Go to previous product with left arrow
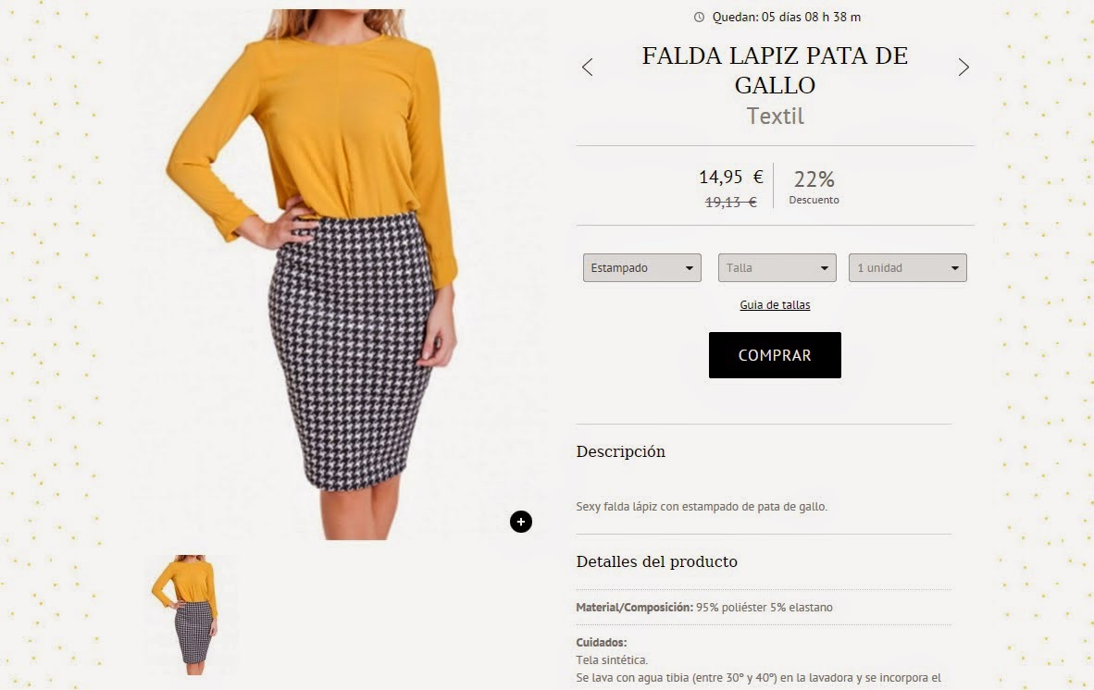Screen dimensions: 1094x690 click(588, 67)
